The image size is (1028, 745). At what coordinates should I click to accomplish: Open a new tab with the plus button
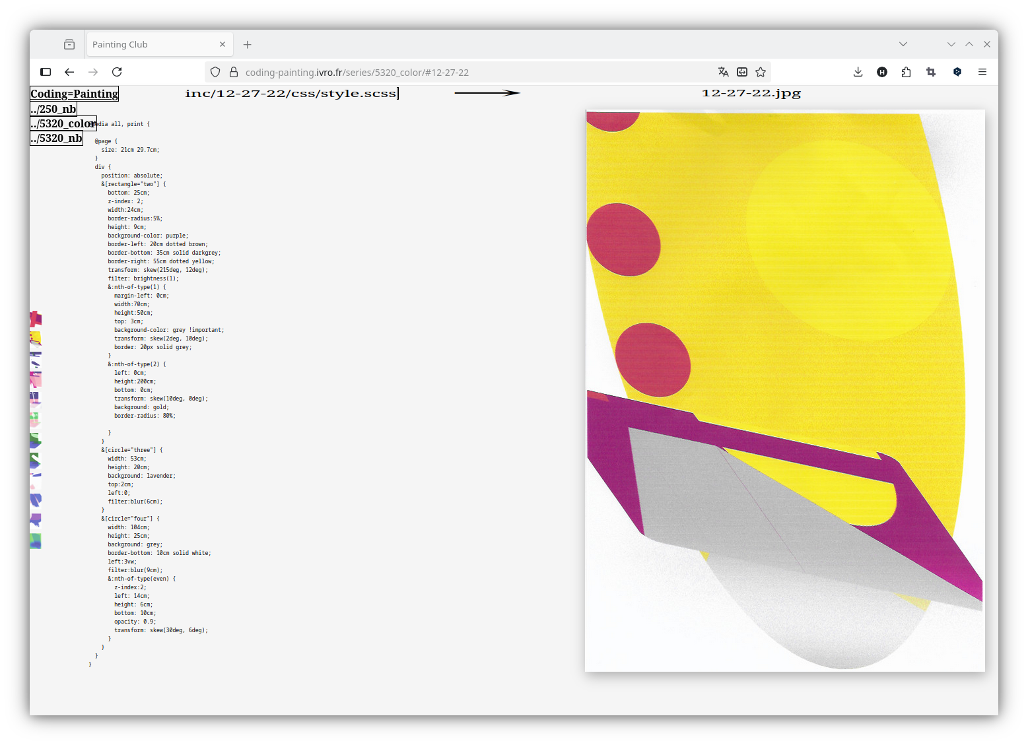pyautogui.click(x=247, y=44)
